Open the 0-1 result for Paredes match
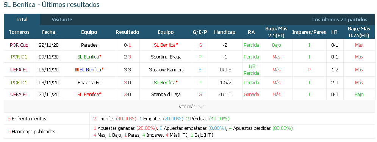 point(127,45)
